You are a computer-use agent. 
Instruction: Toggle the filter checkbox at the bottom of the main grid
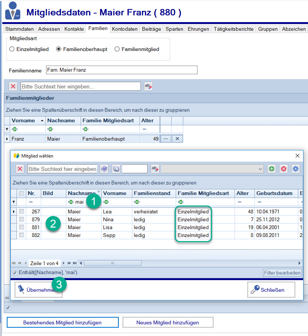[x=8, y=308]
